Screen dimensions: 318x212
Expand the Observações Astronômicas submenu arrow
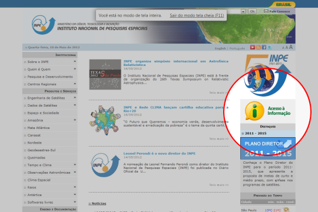tap(75, 172)
